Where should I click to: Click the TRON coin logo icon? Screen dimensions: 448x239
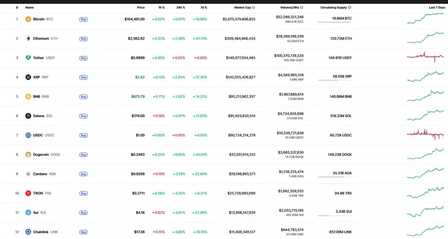(28, 193)
